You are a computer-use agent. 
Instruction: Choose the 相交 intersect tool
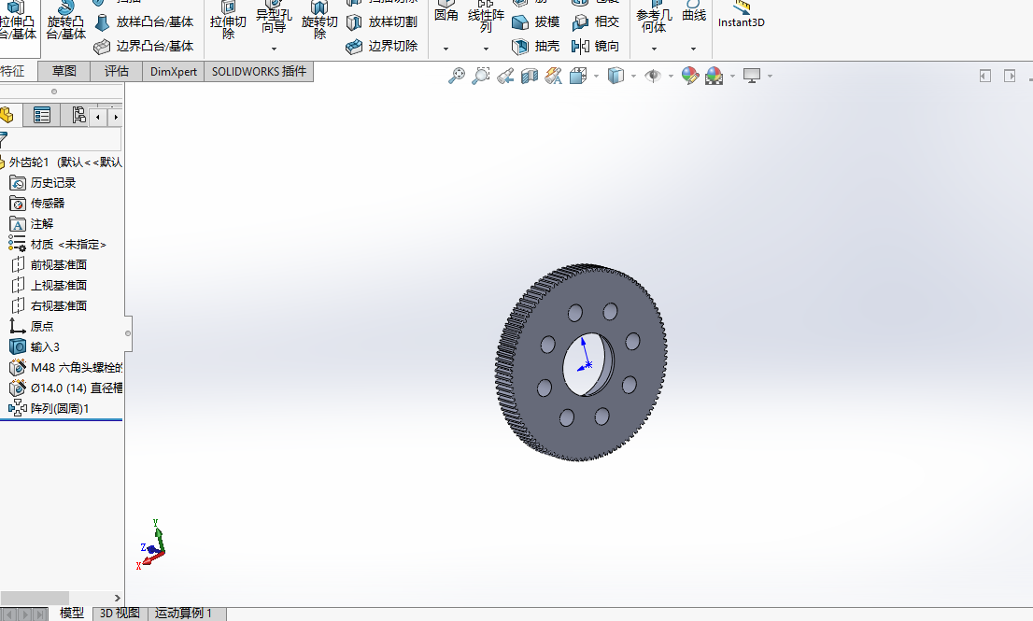tap(596, 21)
